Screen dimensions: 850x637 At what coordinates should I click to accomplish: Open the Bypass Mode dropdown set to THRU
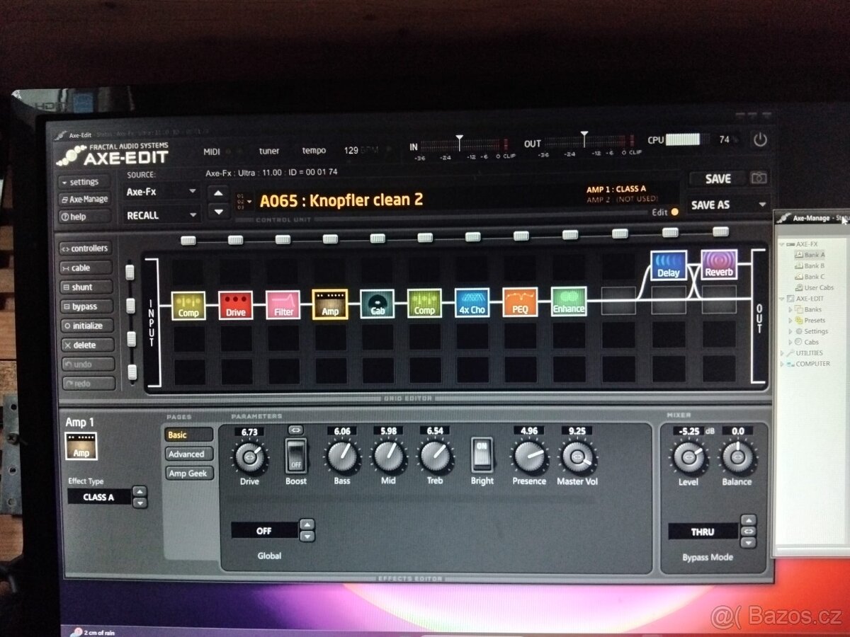coord(703,531)
